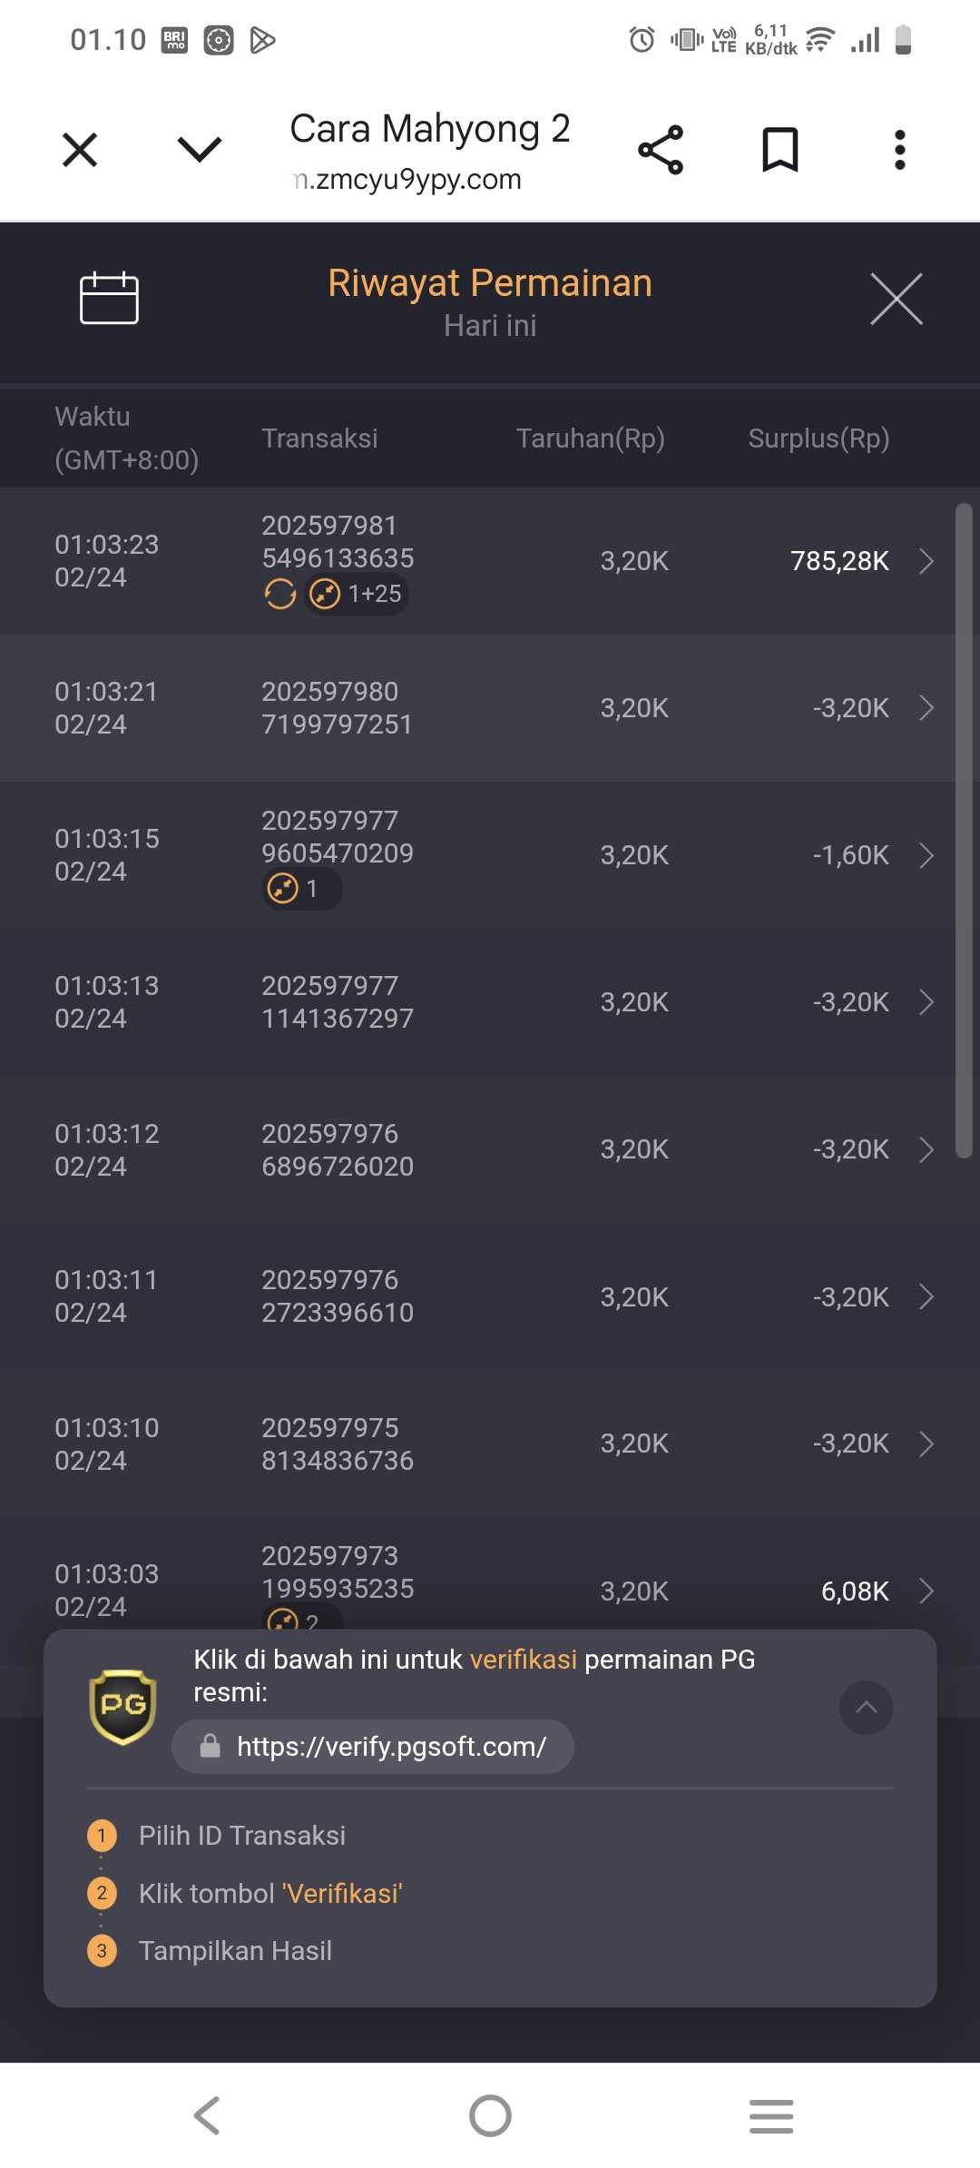Collapse the PG verification panel
The width and height of the screenshot is (980, 2168).
click(866, 1708)
